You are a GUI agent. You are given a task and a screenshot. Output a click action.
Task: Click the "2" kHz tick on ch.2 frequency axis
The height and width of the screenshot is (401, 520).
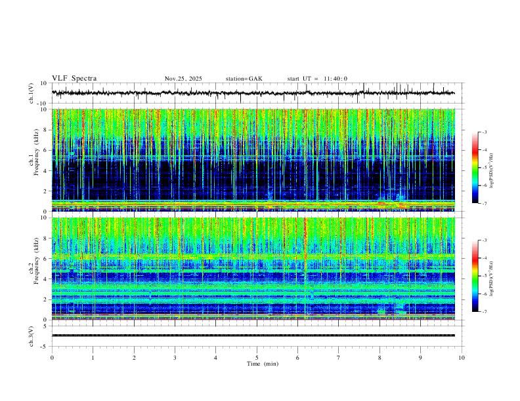pos(45,299)
